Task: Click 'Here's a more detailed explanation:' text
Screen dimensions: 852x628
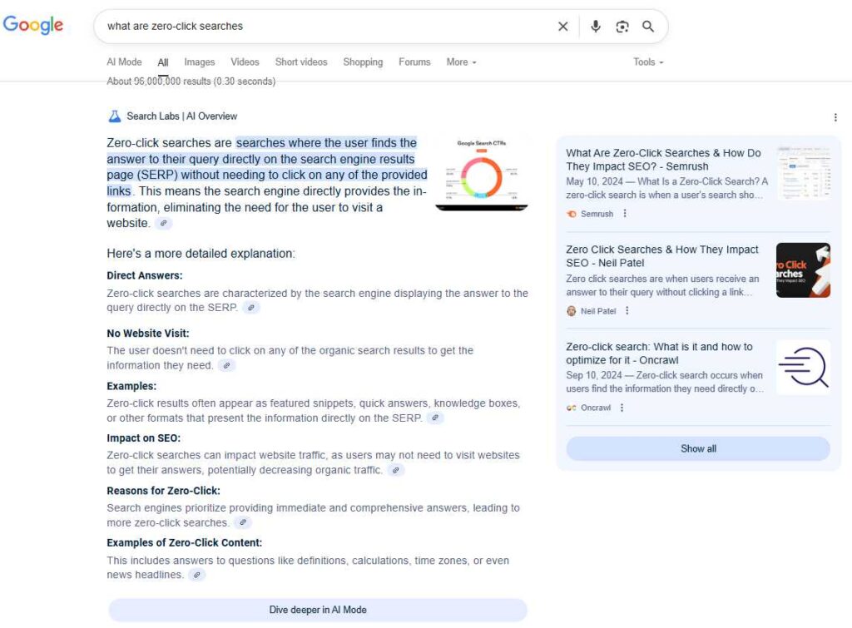Action: [201, 254]
